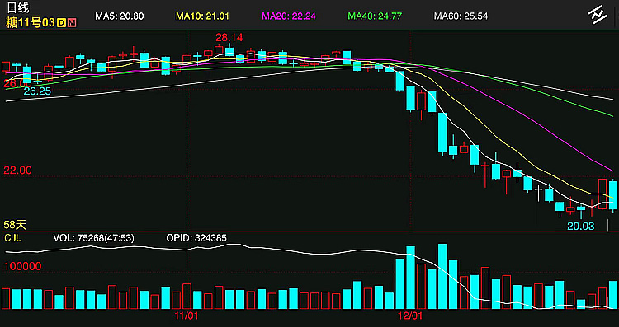Click the MA5: 20.80 indicator label
This screenshot has height=327, width=619.
119,16
